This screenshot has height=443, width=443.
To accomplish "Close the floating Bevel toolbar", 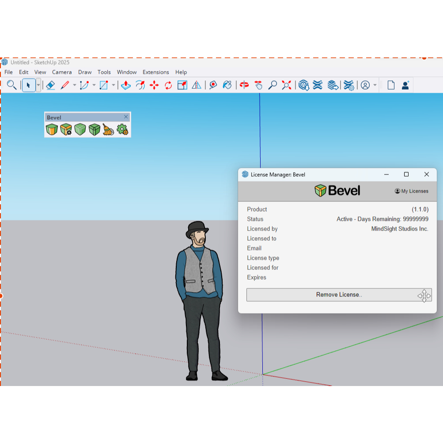I will [x=126, y=117].
